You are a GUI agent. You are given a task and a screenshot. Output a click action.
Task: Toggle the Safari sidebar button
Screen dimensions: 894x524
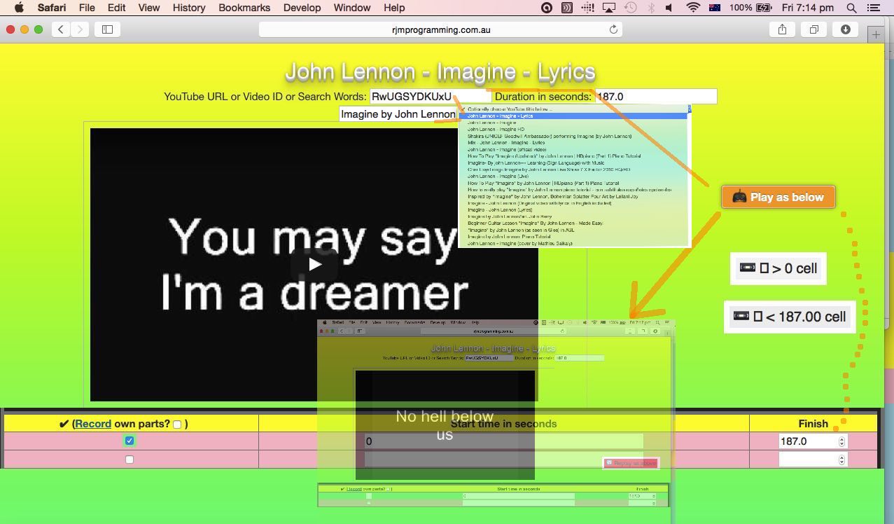point(108,29)
